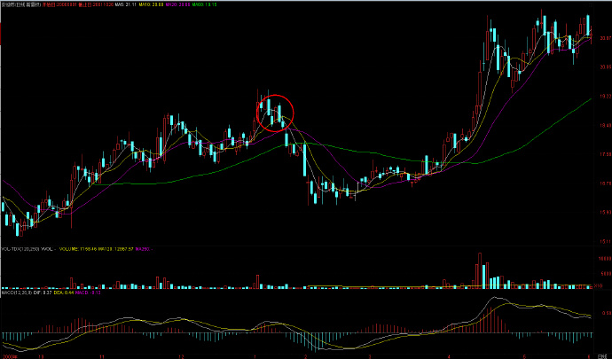Click the stock name title at top-left
This screenshot has height=359, width=612.
pos(21,4)
